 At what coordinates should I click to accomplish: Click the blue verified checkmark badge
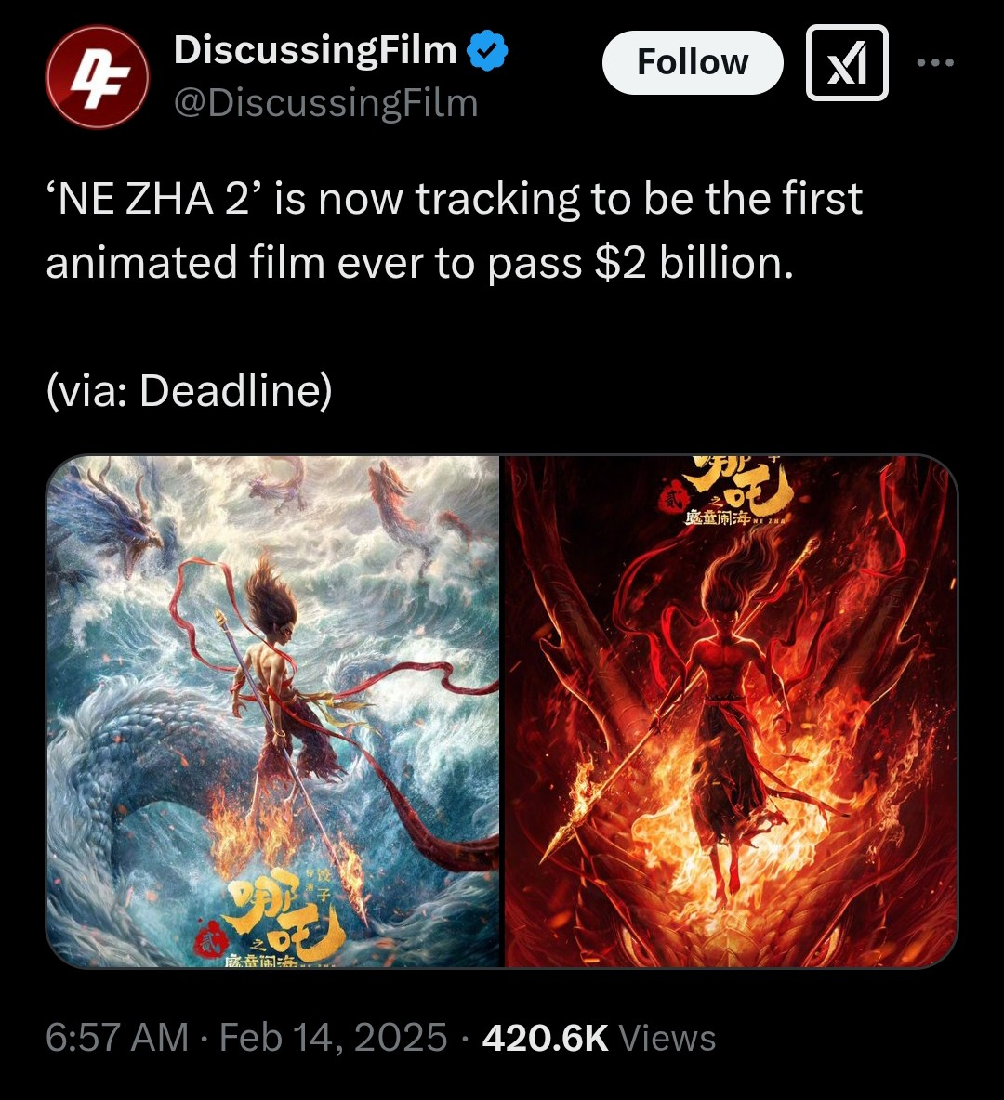coord(487,50)
